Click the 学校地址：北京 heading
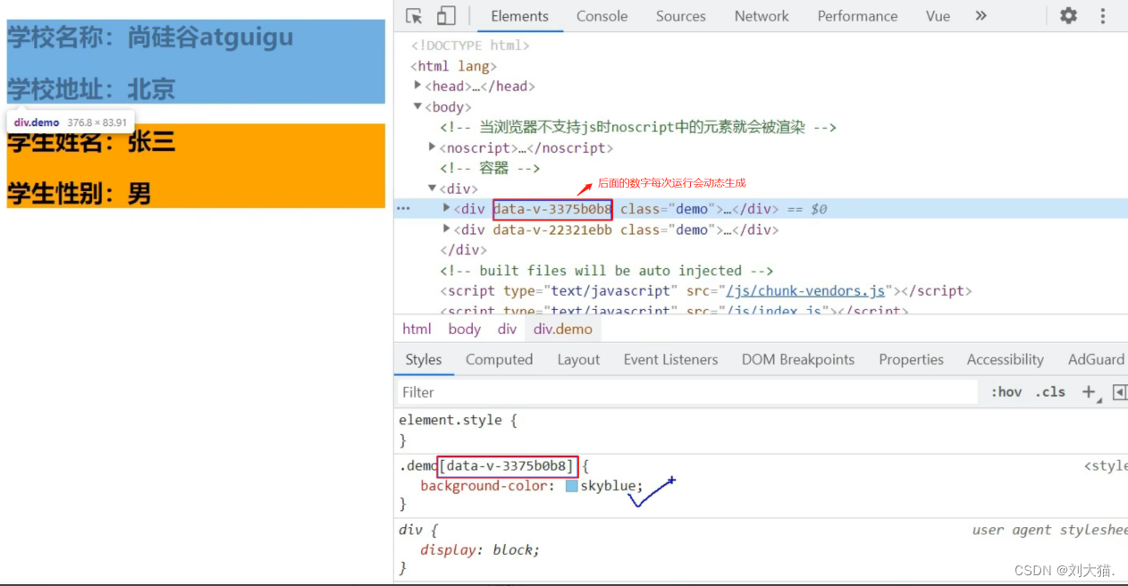This screenshot has width=1128, height=586. pyautogui.click(x=91, y=88)
